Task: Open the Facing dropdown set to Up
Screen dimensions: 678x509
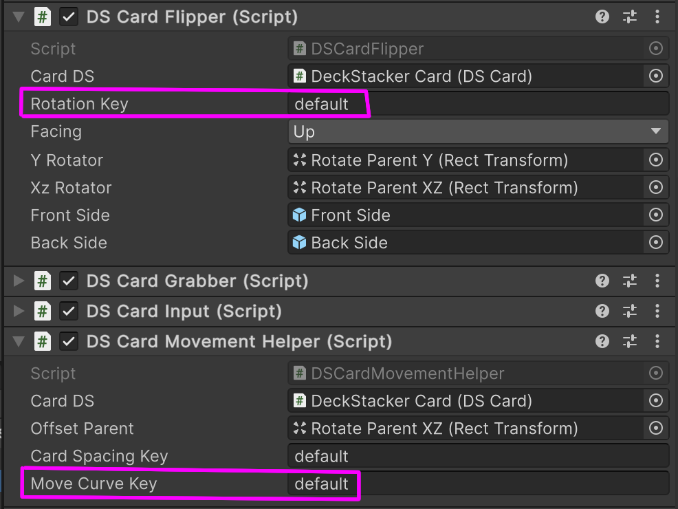Action: (x=478, y=131)
